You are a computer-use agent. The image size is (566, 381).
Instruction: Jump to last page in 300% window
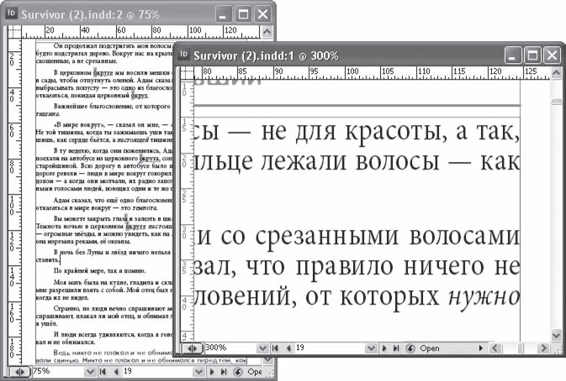pyautogui.click(x=394, y=347)
